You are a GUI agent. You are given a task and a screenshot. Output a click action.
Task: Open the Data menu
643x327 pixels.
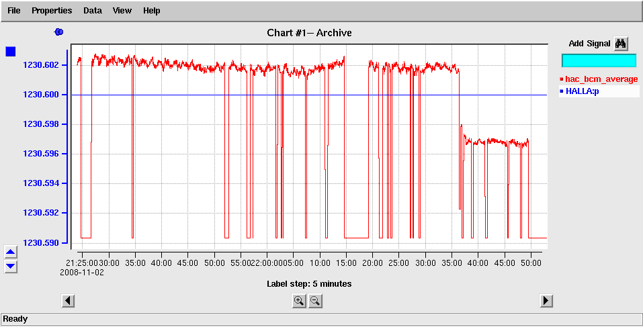92,11
